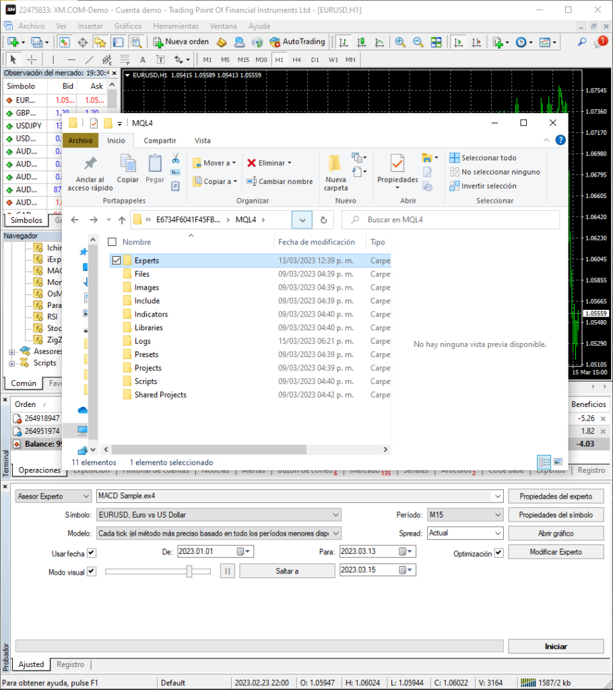The height and width of the screenshot is (690, 613).
Task: Expand the Scripts node in Navegador
Action: coord(12,363)
